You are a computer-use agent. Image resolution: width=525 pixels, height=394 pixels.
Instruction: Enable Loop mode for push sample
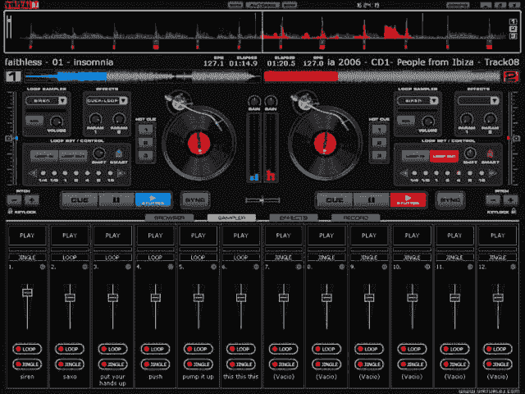(x=155, y=349)
